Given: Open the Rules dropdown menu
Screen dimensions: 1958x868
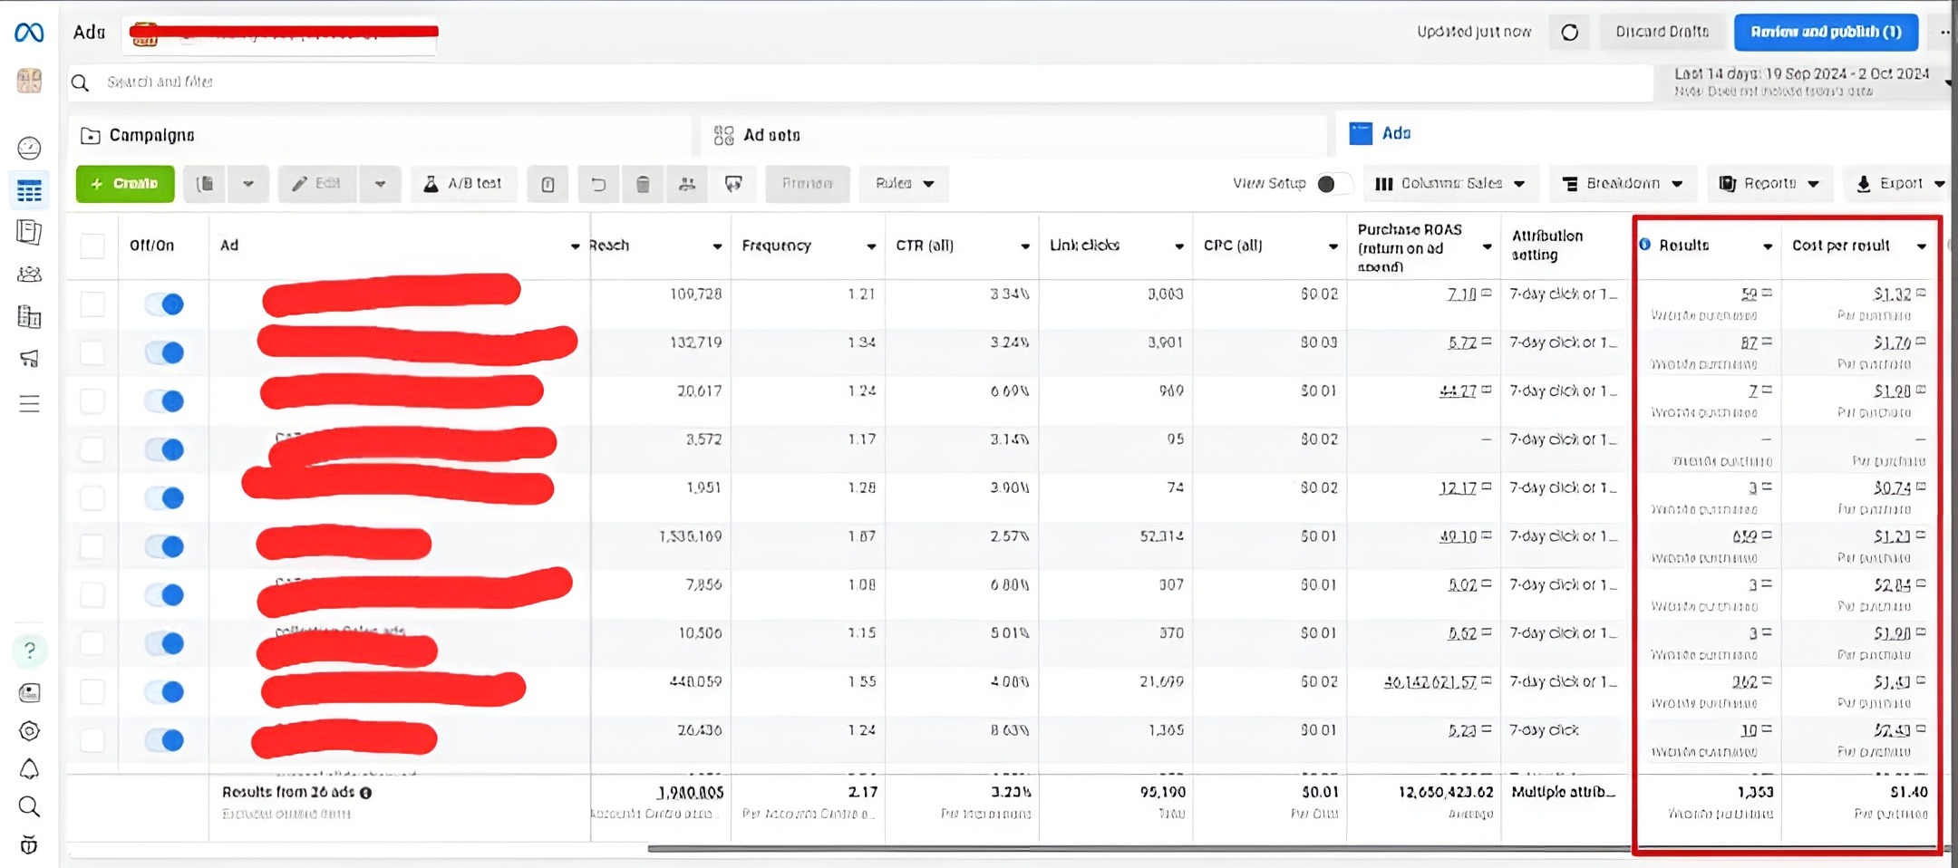Looking at the screenshot, I should click(904, 184).
